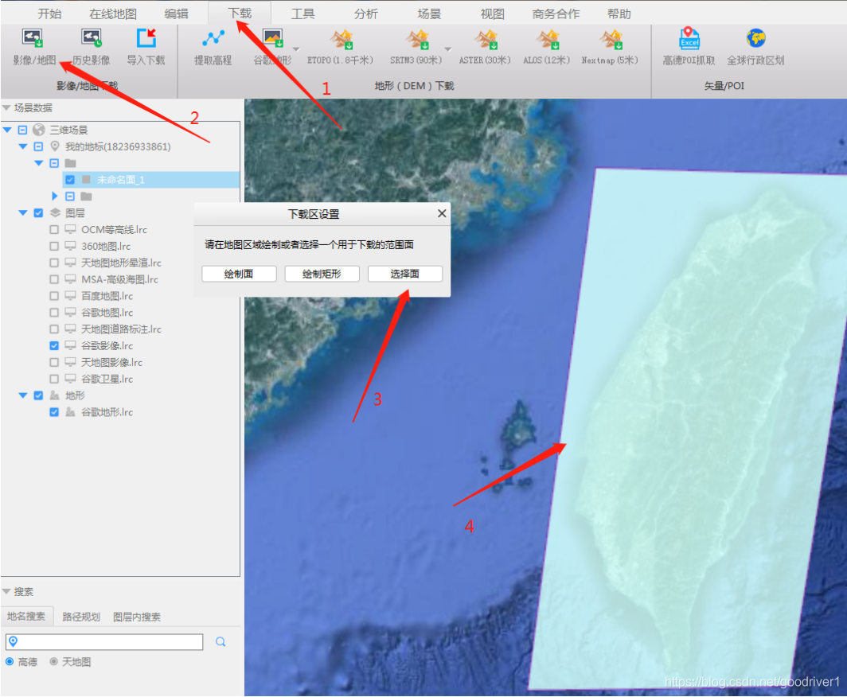Click the globe icon beside 三维场景
The width and height of the screenshot is (847, 697).
38,130
